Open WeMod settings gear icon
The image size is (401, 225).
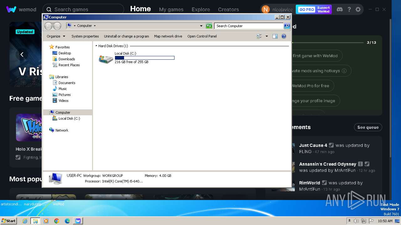(x=358, y=9)
